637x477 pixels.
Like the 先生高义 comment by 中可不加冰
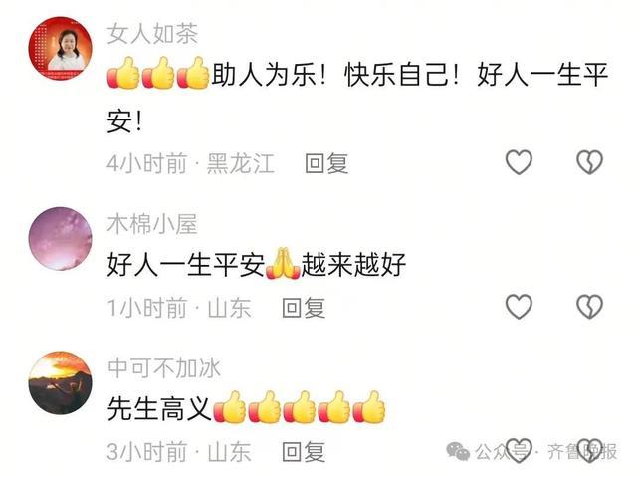(519, 450)
